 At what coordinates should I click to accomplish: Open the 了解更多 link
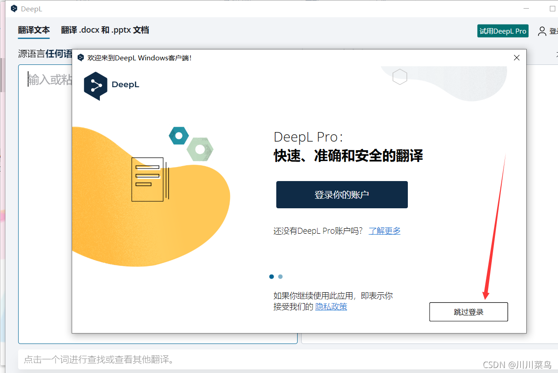pyautogui.click(x=385, y=231)
